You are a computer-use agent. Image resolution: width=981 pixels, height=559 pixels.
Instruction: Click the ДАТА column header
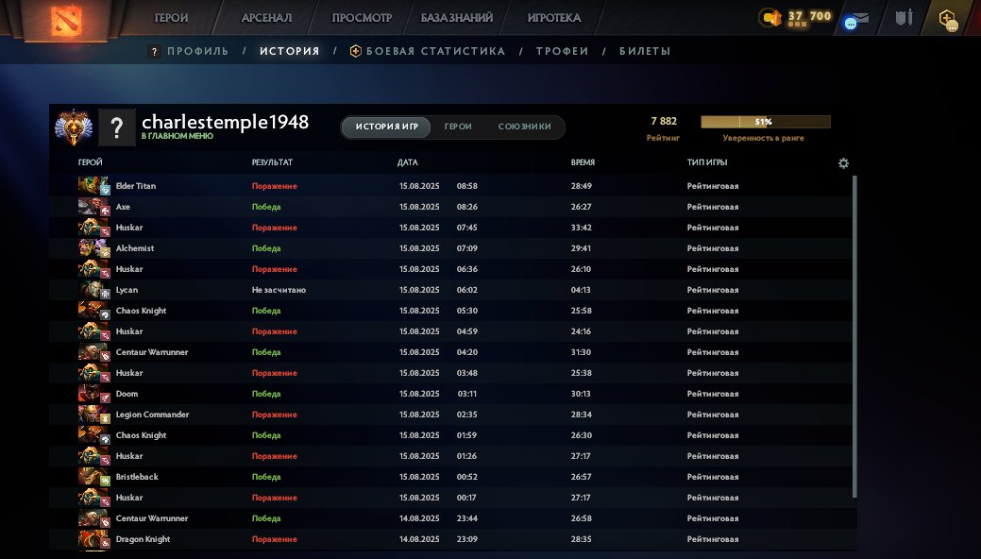coord(407,162)
